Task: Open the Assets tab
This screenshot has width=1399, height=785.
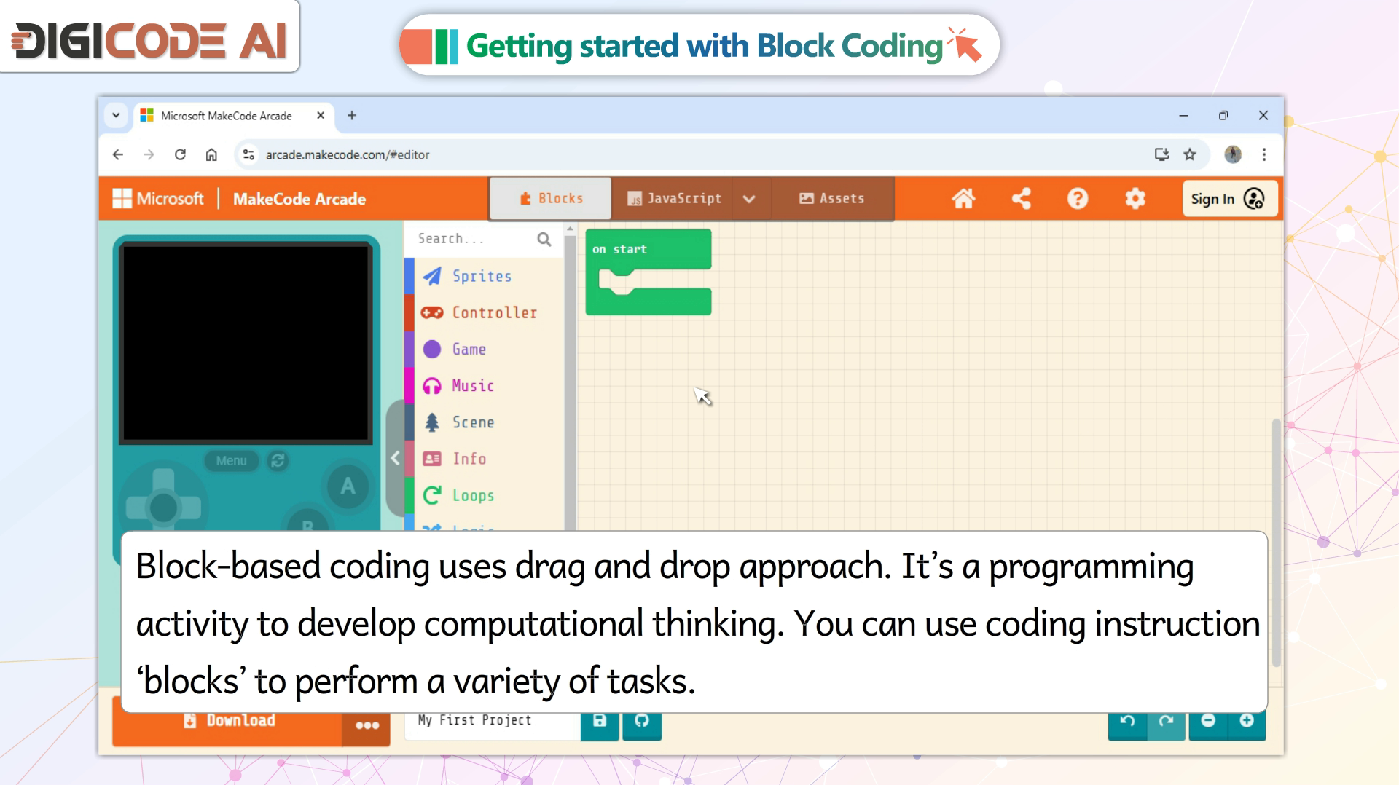Action: (x=831, y=198)
